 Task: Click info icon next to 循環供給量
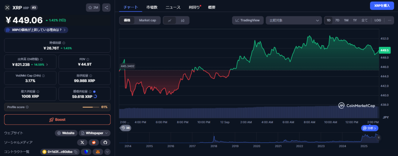click(90, 91)
